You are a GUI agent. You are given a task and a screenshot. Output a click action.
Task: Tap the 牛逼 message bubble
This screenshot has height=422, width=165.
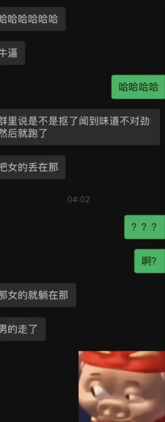click(12, 53)
